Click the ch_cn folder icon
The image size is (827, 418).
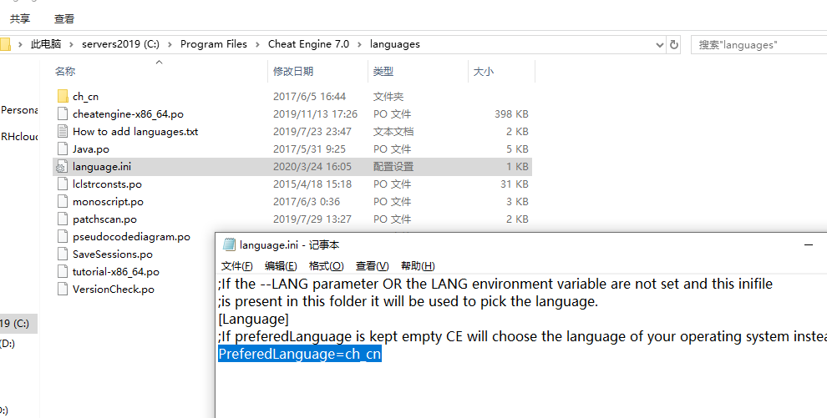63,96
